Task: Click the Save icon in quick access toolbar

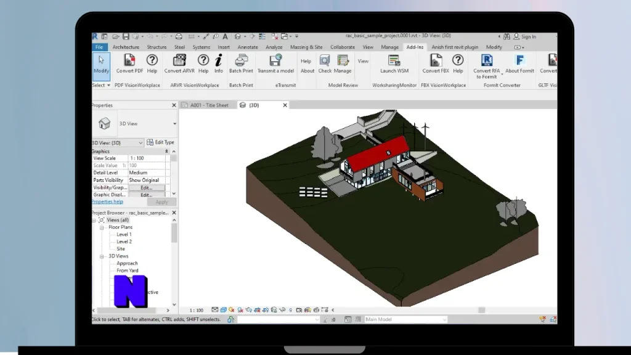Action: (126, 36)
